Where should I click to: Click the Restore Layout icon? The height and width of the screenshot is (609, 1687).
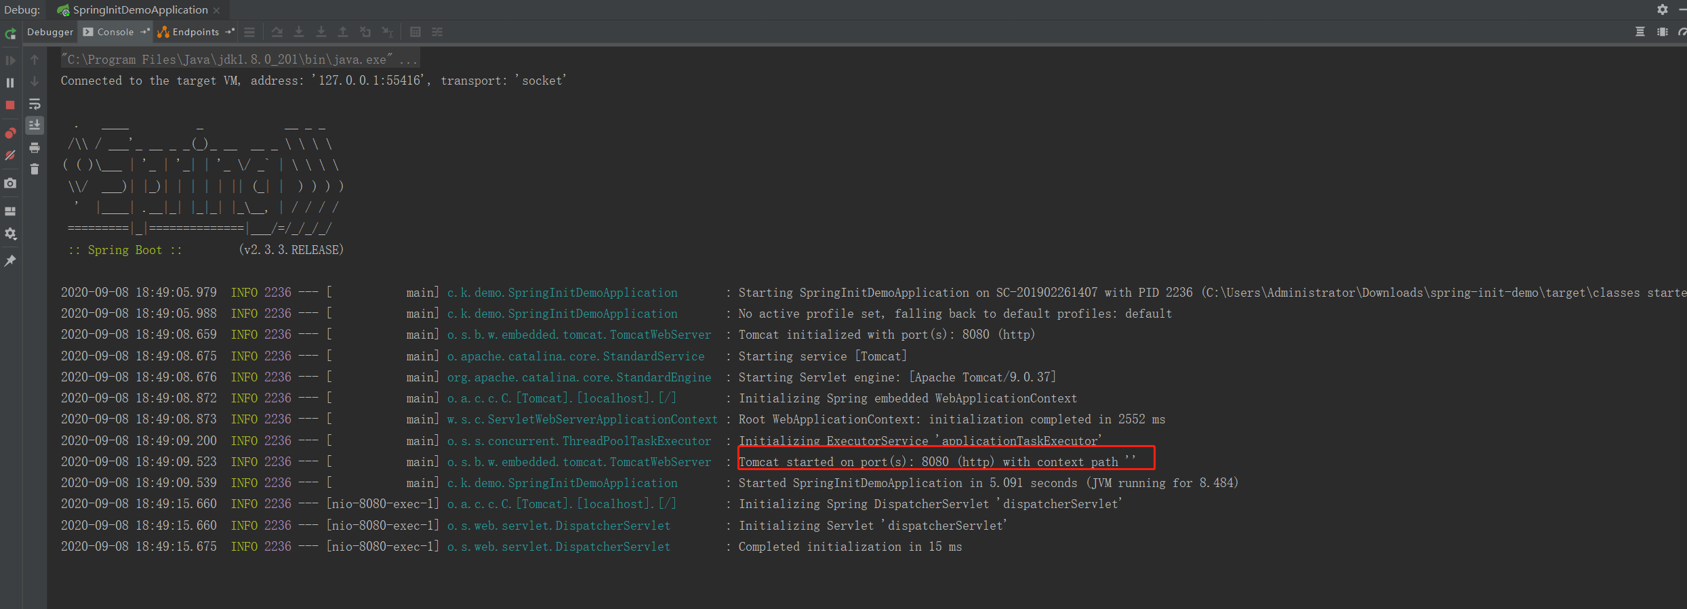click(x=10, y=211)
